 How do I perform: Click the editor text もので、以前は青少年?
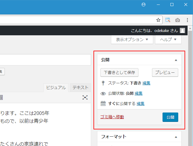tap(24, 121)
